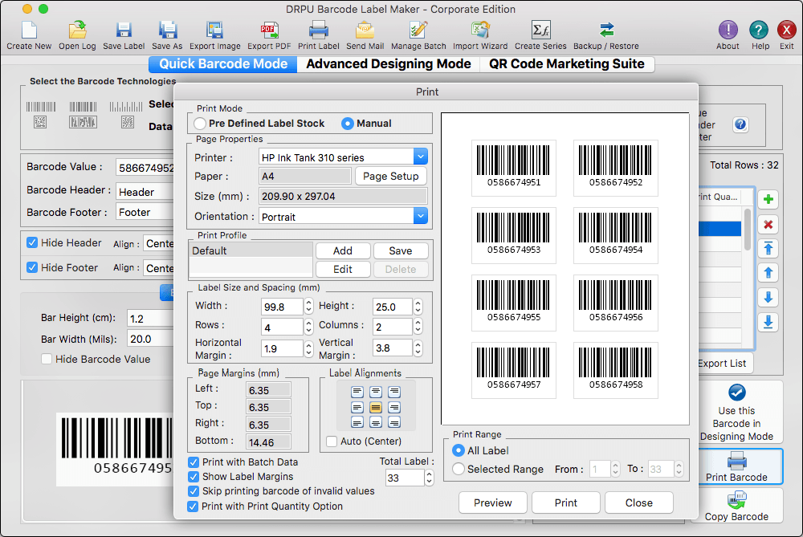This screenshot has height=537, width=803.
Task: Click the Print Label printer icon
Action: pos(318,31)
